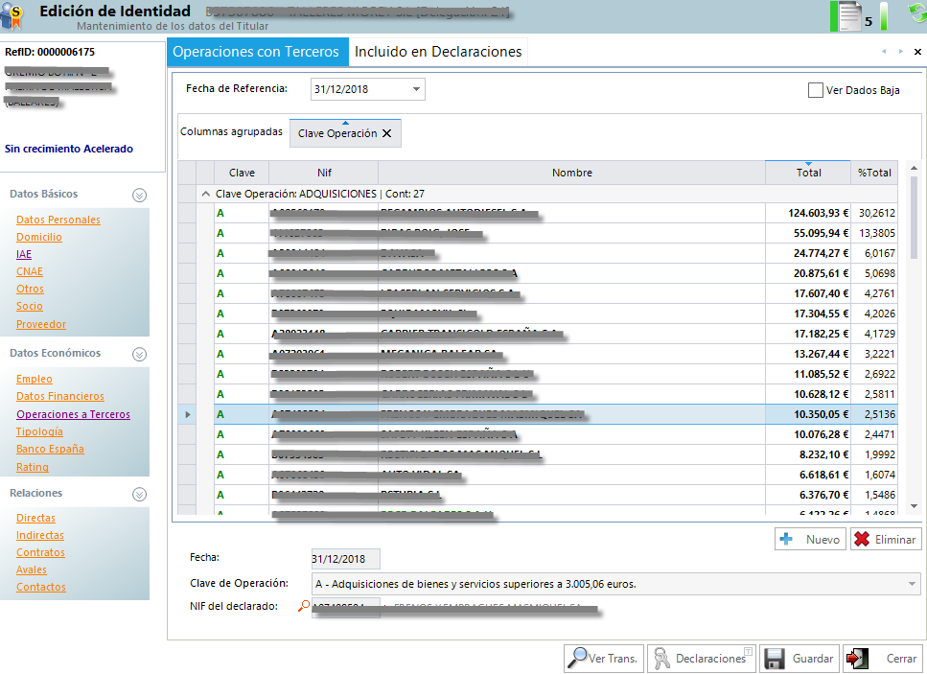
Task: Click the magnifier icon beside NIF del declarado
Action: (303, 606)
